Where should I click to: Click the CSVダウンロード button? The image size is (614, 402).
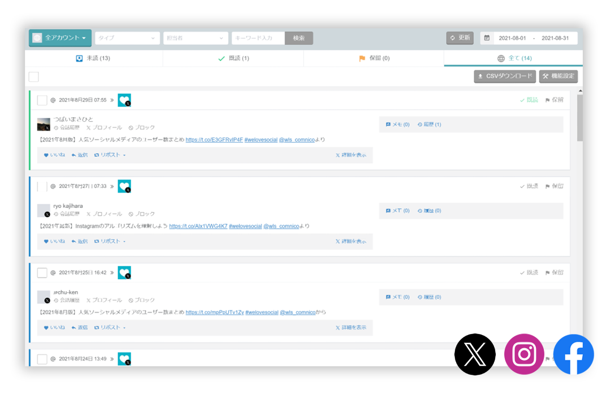[505, 76]
